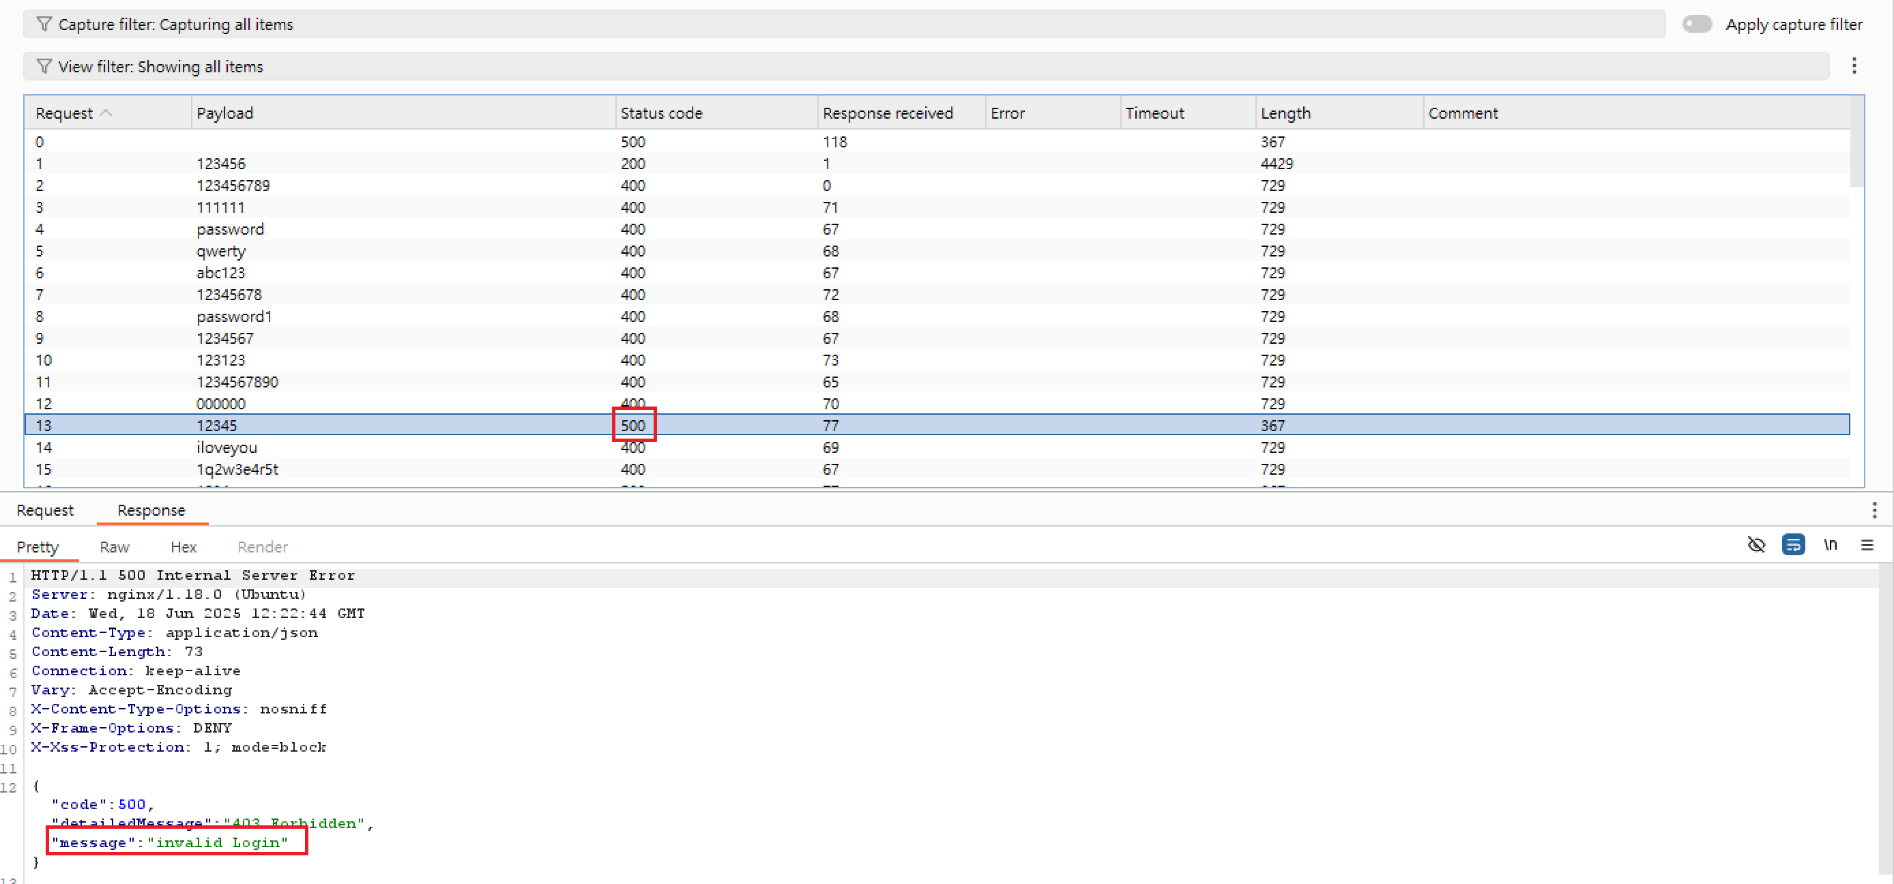This screenshot has width=1894, height=884.
Task: Click the "code":500 JSON line
Action: click(x=102, y=805)
